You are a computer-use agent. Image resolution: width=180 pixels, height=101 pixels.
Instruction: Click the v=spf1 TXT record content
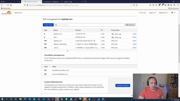85,41
